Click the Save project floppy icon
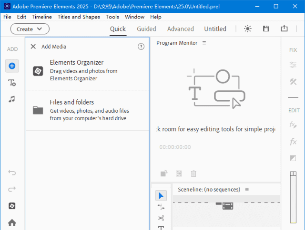 [266, 29]
